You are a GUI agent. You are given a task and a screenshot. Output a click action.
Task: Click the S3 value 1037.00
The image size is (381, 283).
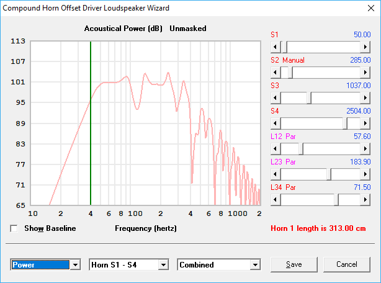(359, 86)
